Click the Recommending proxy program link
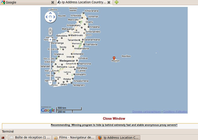 (114, 125)
